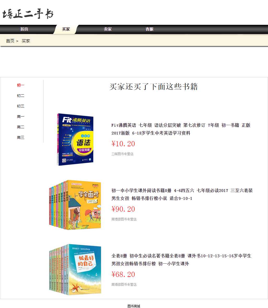Choose 高二 in the sidebar
This screenshot has width=268, height=308.
tap(21, 127)
